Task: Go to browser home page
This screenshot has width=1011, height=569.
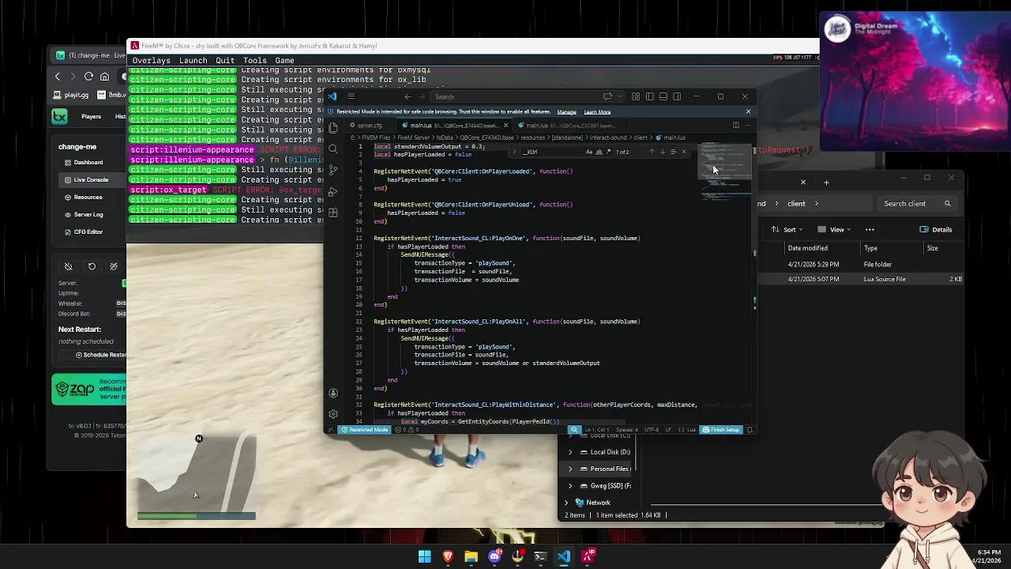Action: (104, 77)
